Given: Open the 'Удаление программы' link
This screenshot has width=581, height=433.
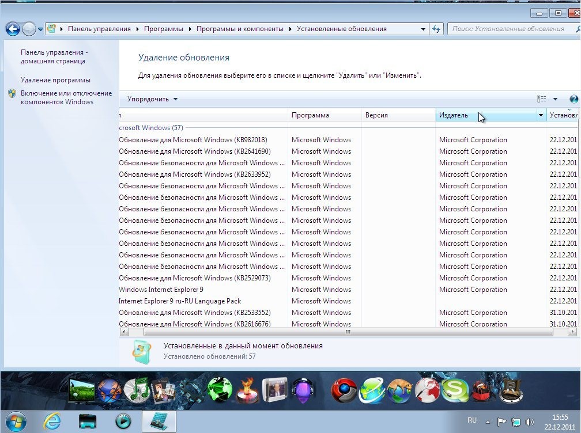Looking at the screenshot, I should point(55,80).
